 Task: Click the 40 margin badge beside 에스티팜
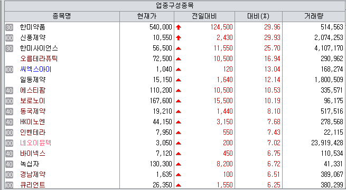pos(10,91)
